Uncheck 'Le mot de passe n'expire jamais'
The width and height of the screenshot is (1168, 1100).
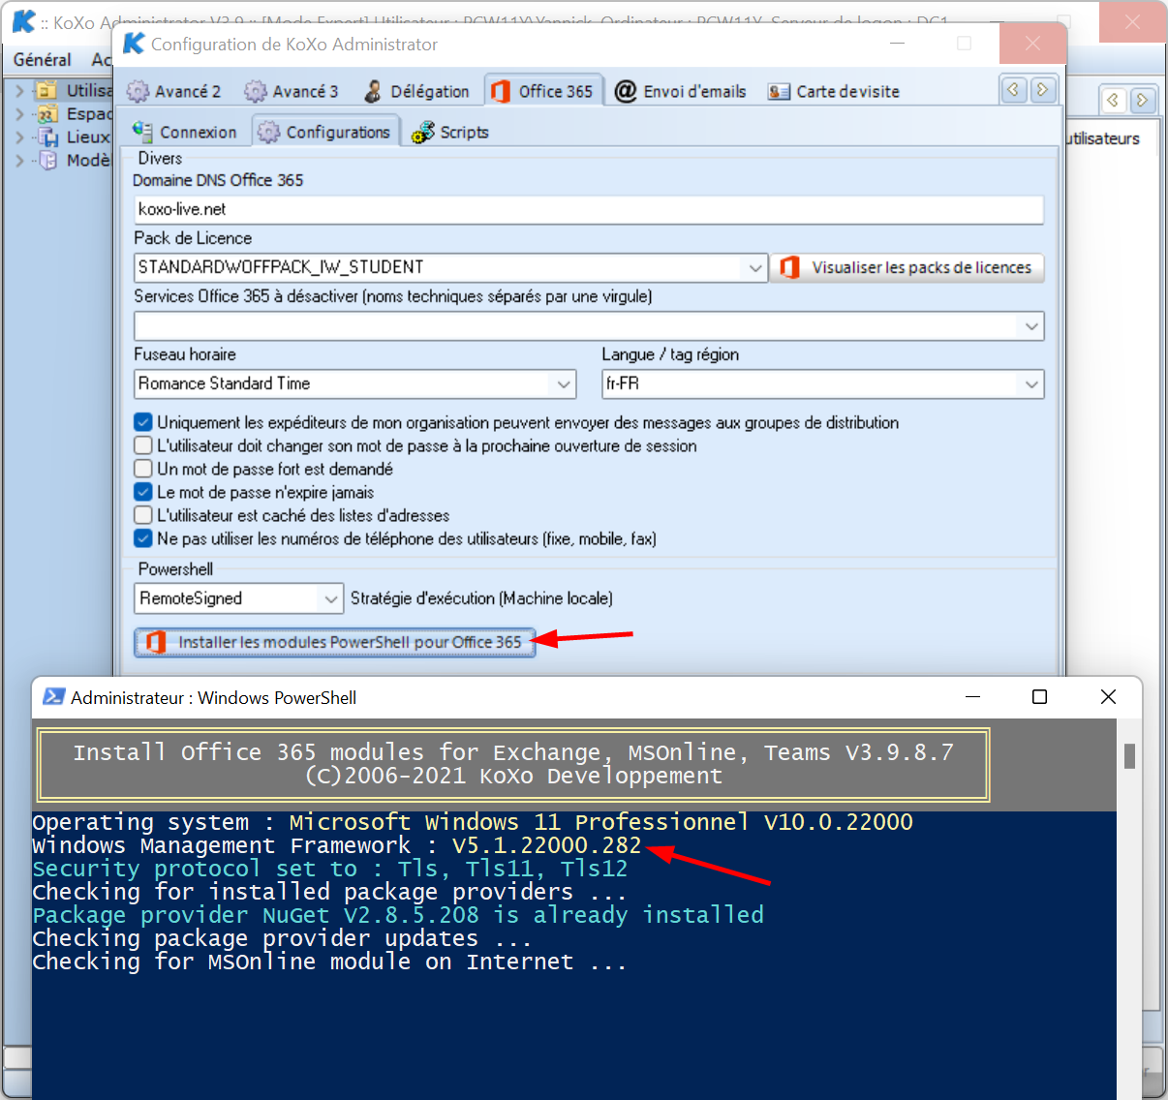[x=143, y=492]
